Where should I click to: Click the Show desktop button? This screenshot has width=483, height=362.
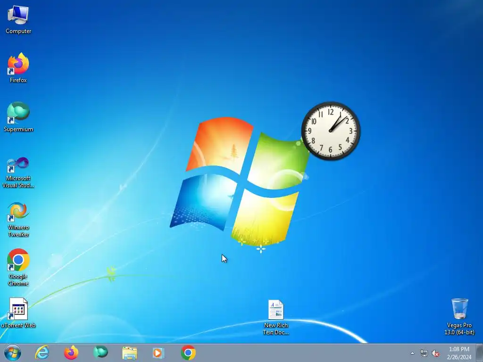coord(480,353)
